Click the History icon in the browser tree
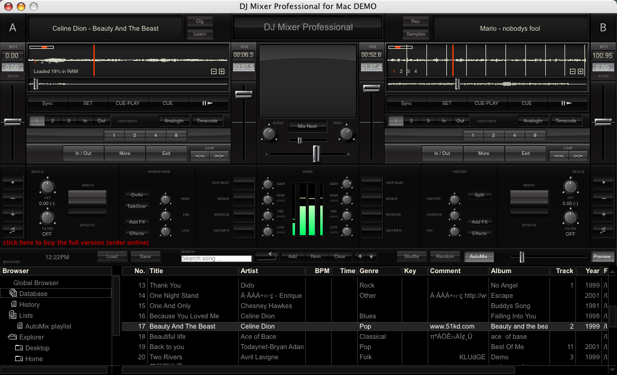Image resolution: width=617 pixels, height=375 pixels. [14, 304]
